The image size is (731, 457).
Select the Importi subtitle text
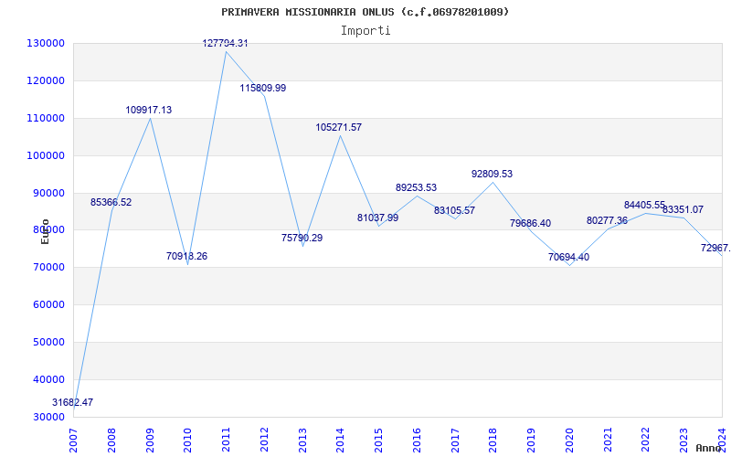365,31
